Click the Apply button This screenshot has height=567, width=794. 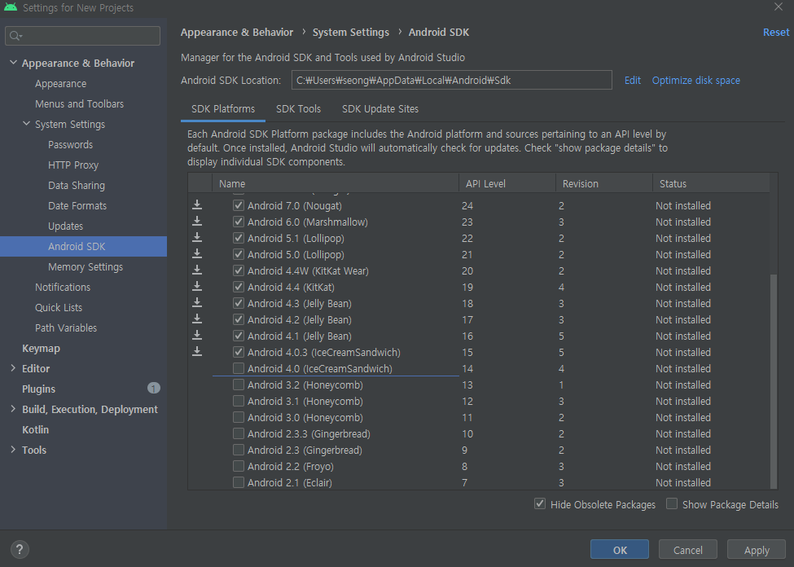[757, 550]
